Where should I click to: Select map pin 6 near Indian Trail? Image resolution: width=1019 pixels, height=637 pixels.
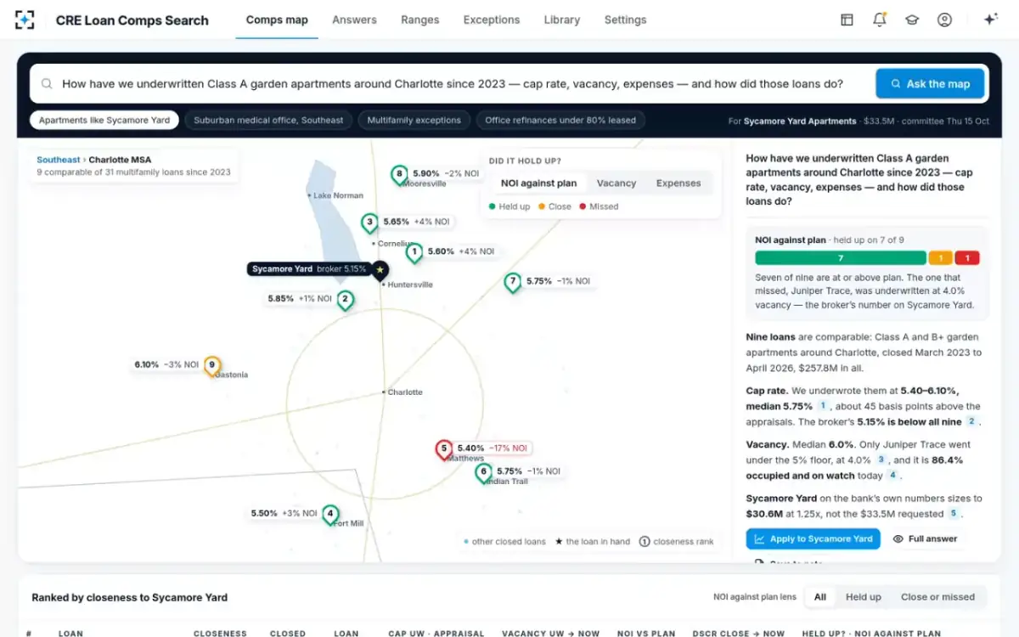[x=483, y=472]
